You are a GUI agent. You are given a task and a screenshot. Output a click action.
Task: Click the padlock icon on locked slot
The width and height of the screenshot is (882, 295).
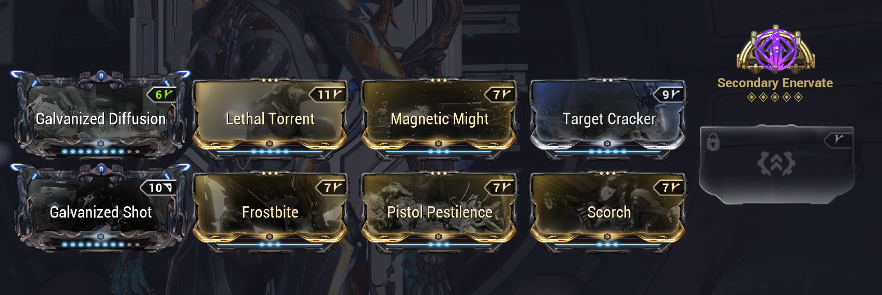tap(713, 141)
